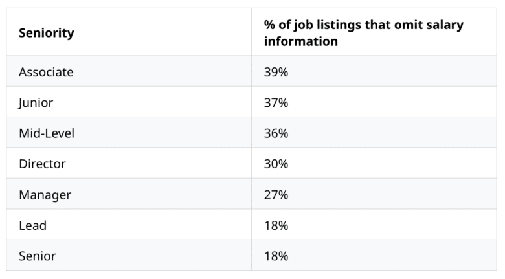
Task: Click the 39% value for Associate
Action: click(x=276, y=73)
